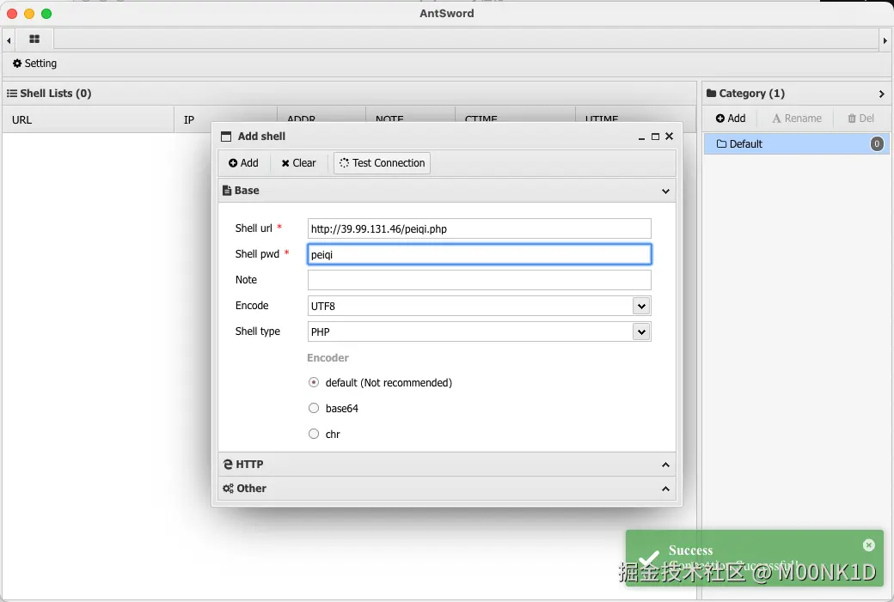Click Add in the Add shell dialog
Screen dimensions: 894x602
[243, 163]
